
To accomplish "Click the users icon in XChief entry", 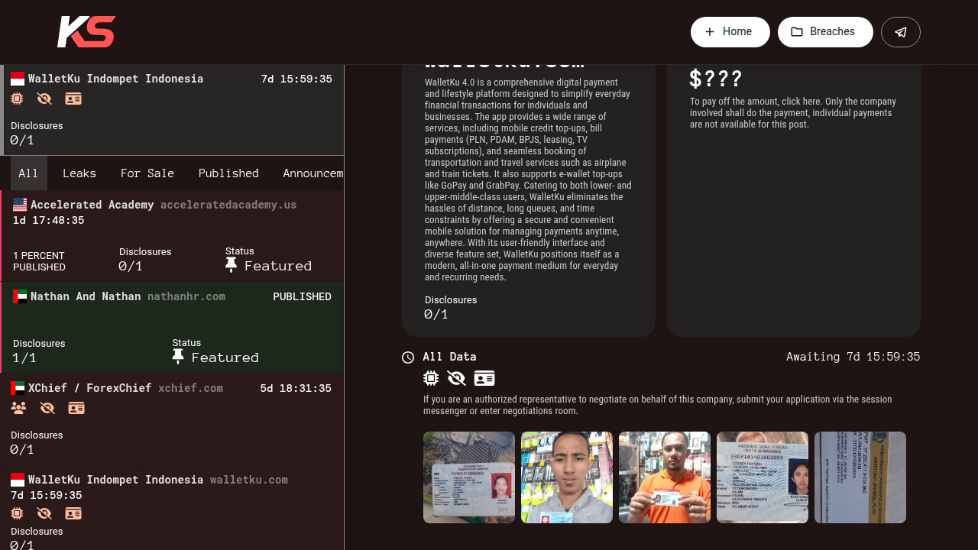I will point(18,408).
